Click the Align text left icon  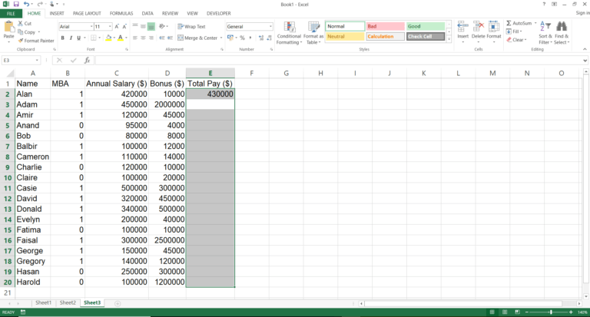point(135,38)
